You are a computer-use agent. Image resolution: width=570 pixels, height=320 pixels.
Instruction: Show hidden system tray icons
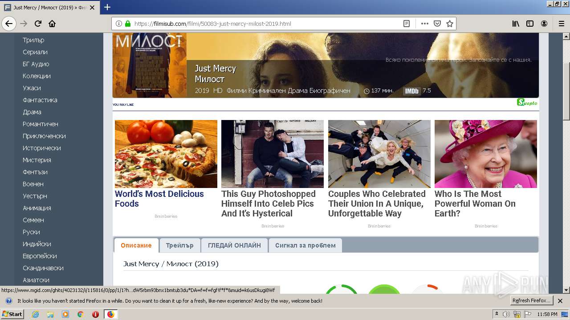tap(497, 314)
